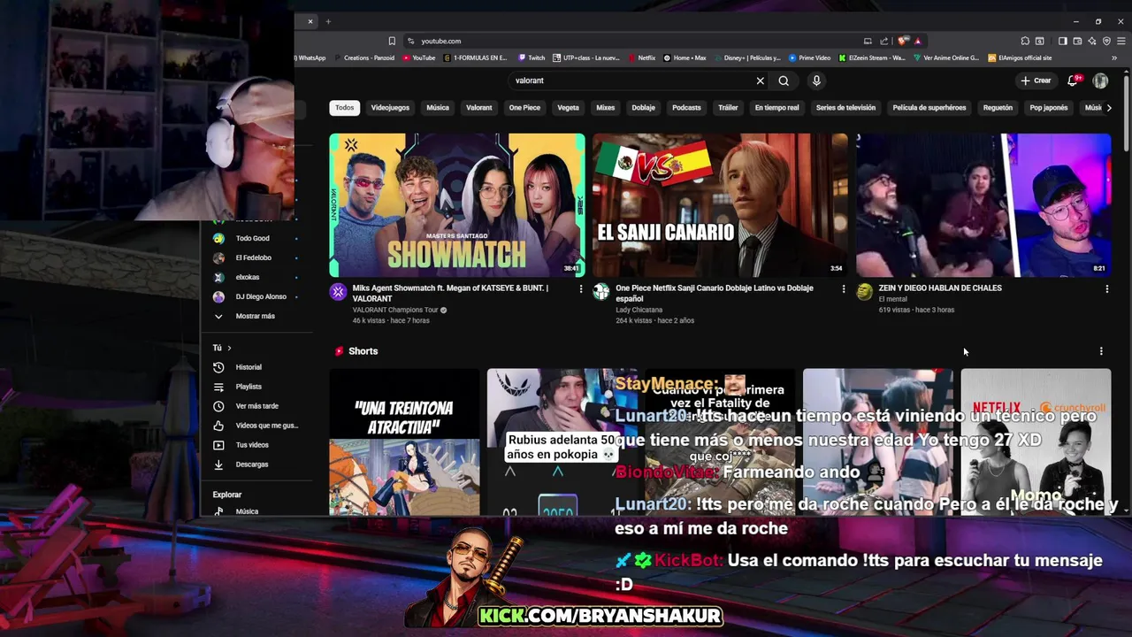Open the Todo Good subscription

point(252,238)
